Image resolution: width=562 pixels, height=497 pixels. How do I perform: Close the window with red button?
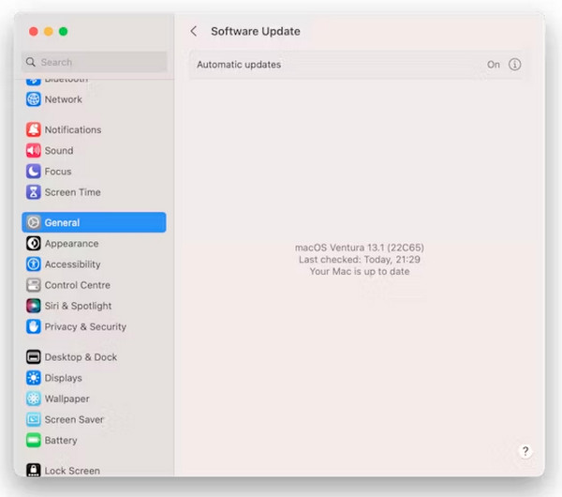34,32
